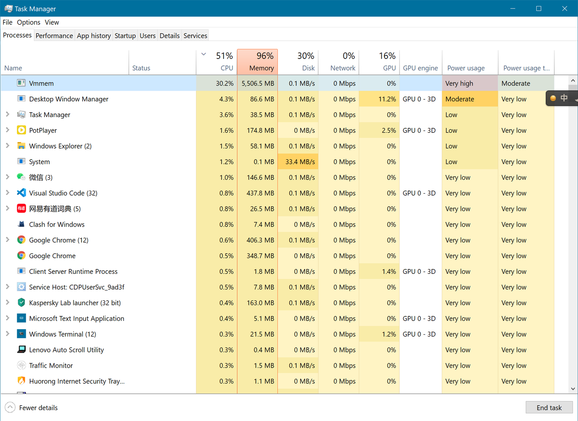This screenshot has width=578, height=421.
Task: Expand the 微信 (3) process group
Action: coord(7,177)
